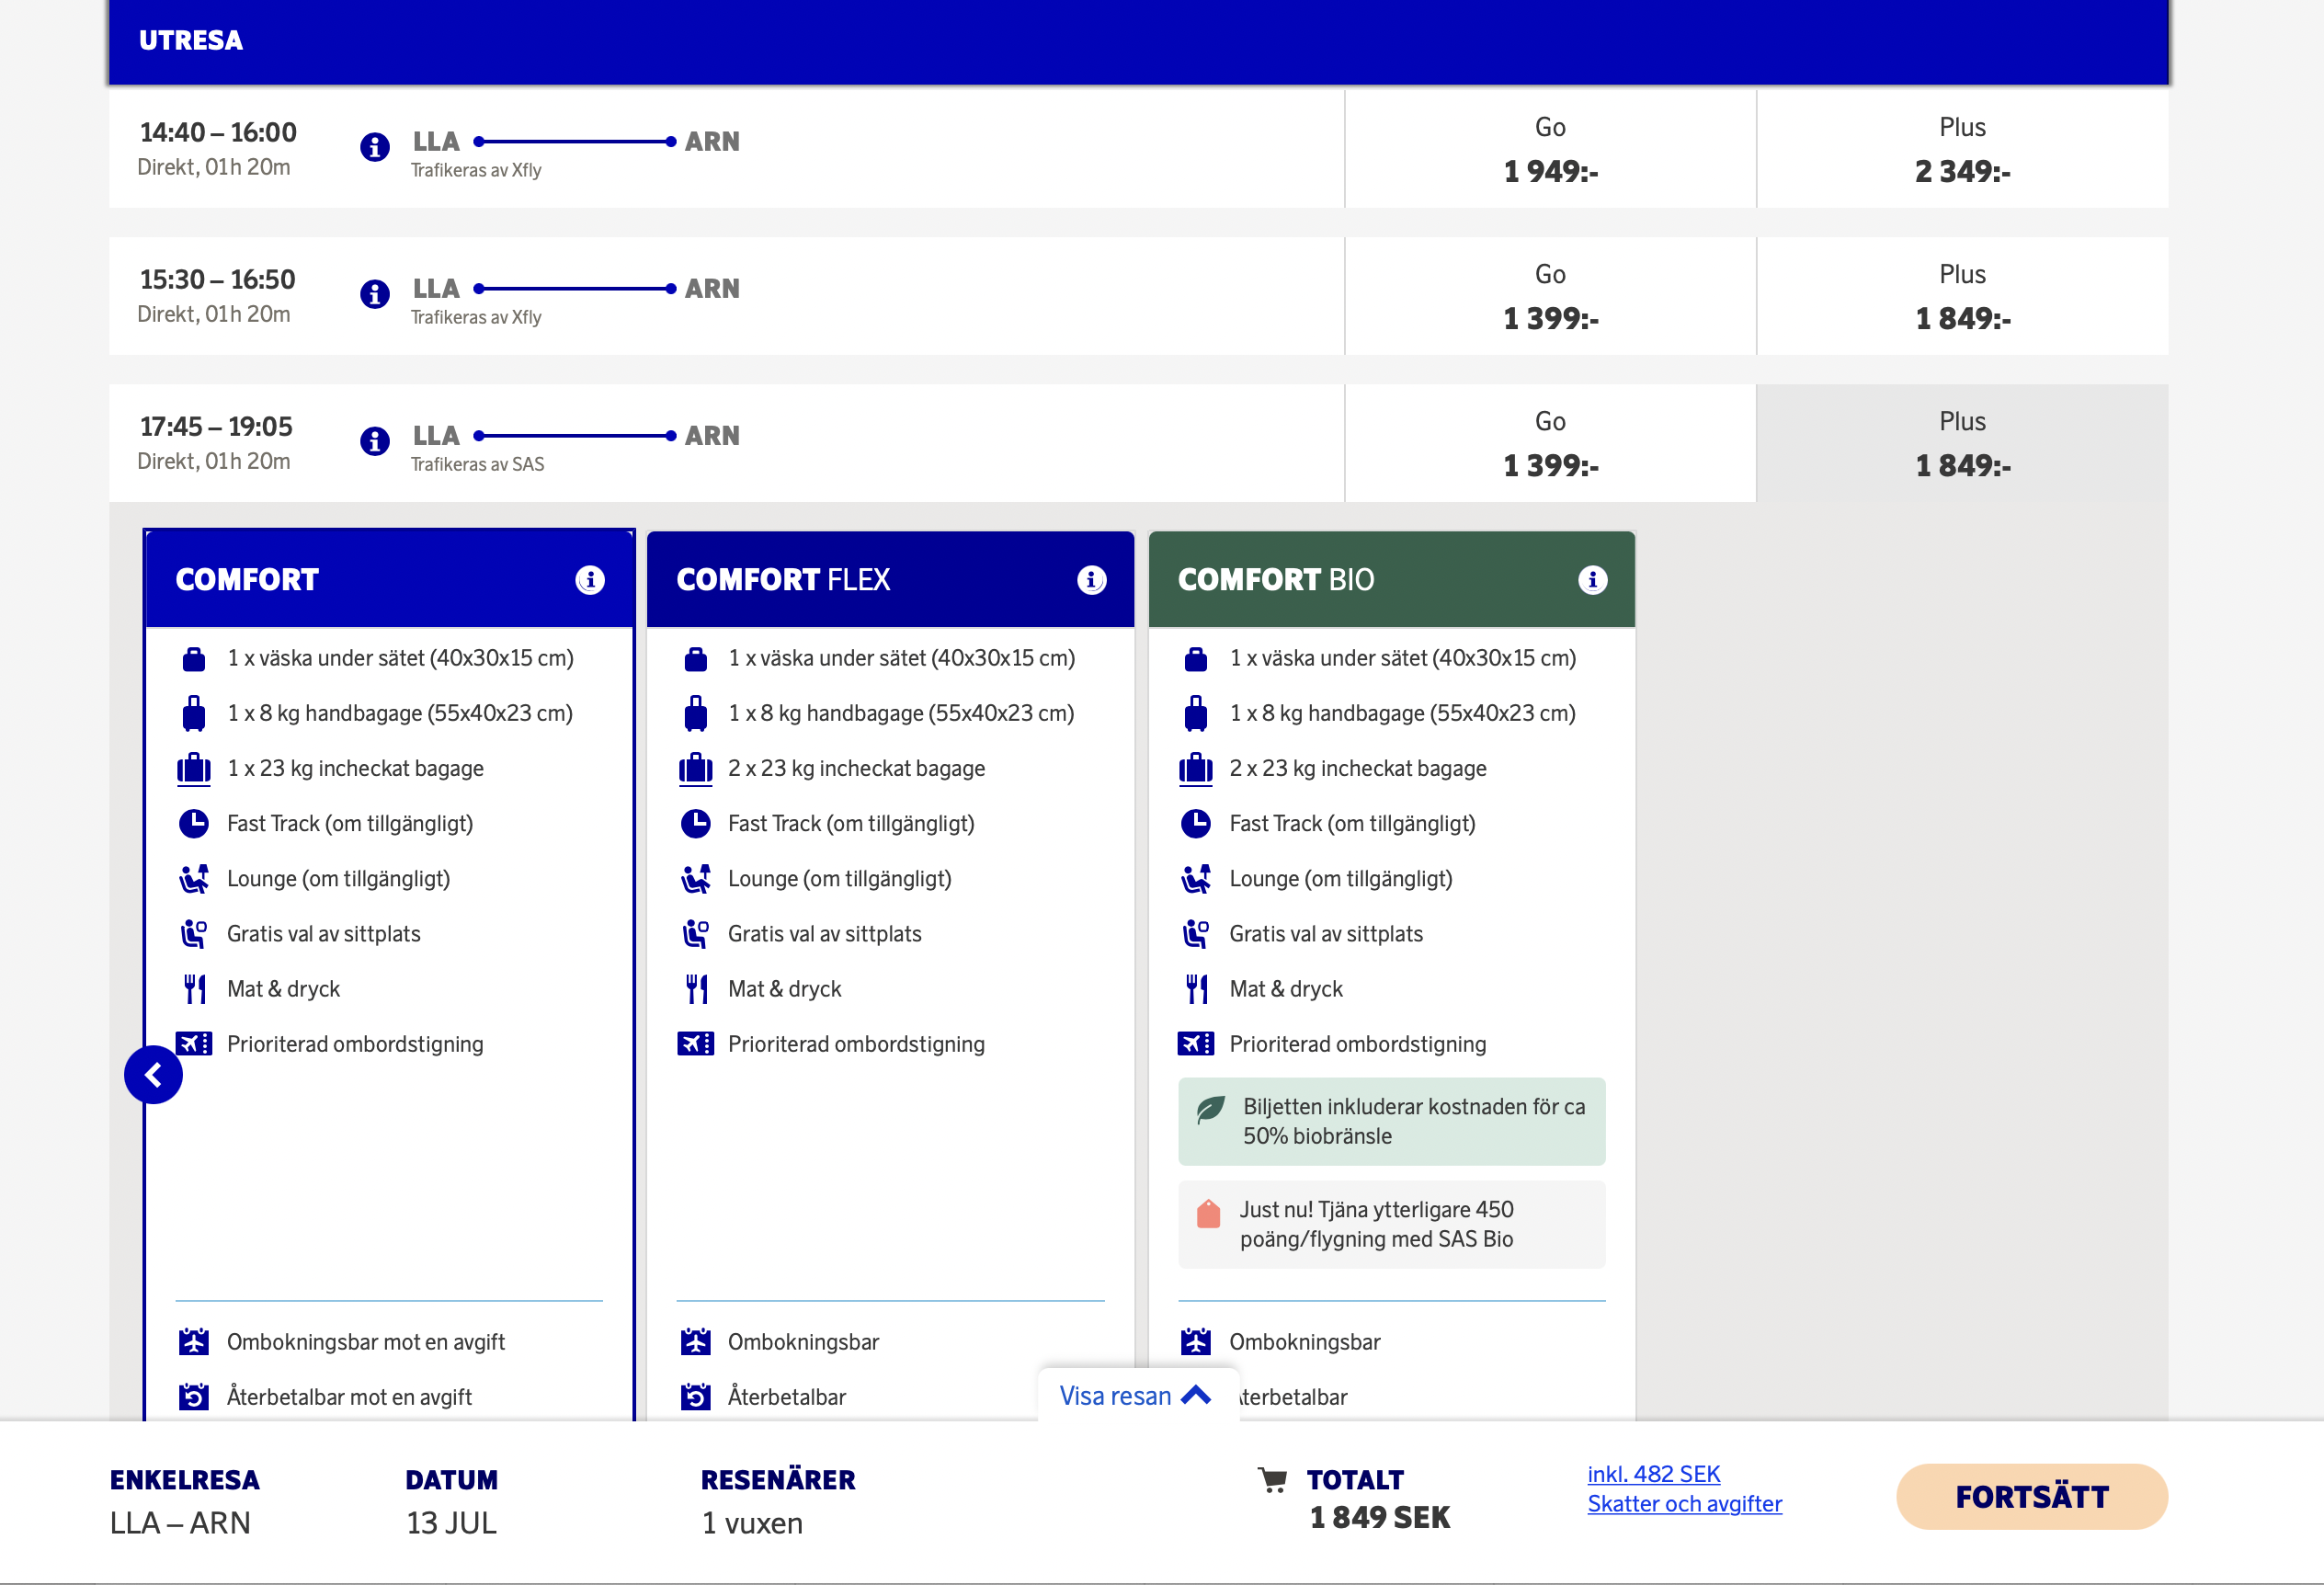Screen dimensions: 2324x1585
Task: Open the Skatter och avgifter link
Action: pyautogui.click(x=1684, y=1504)
